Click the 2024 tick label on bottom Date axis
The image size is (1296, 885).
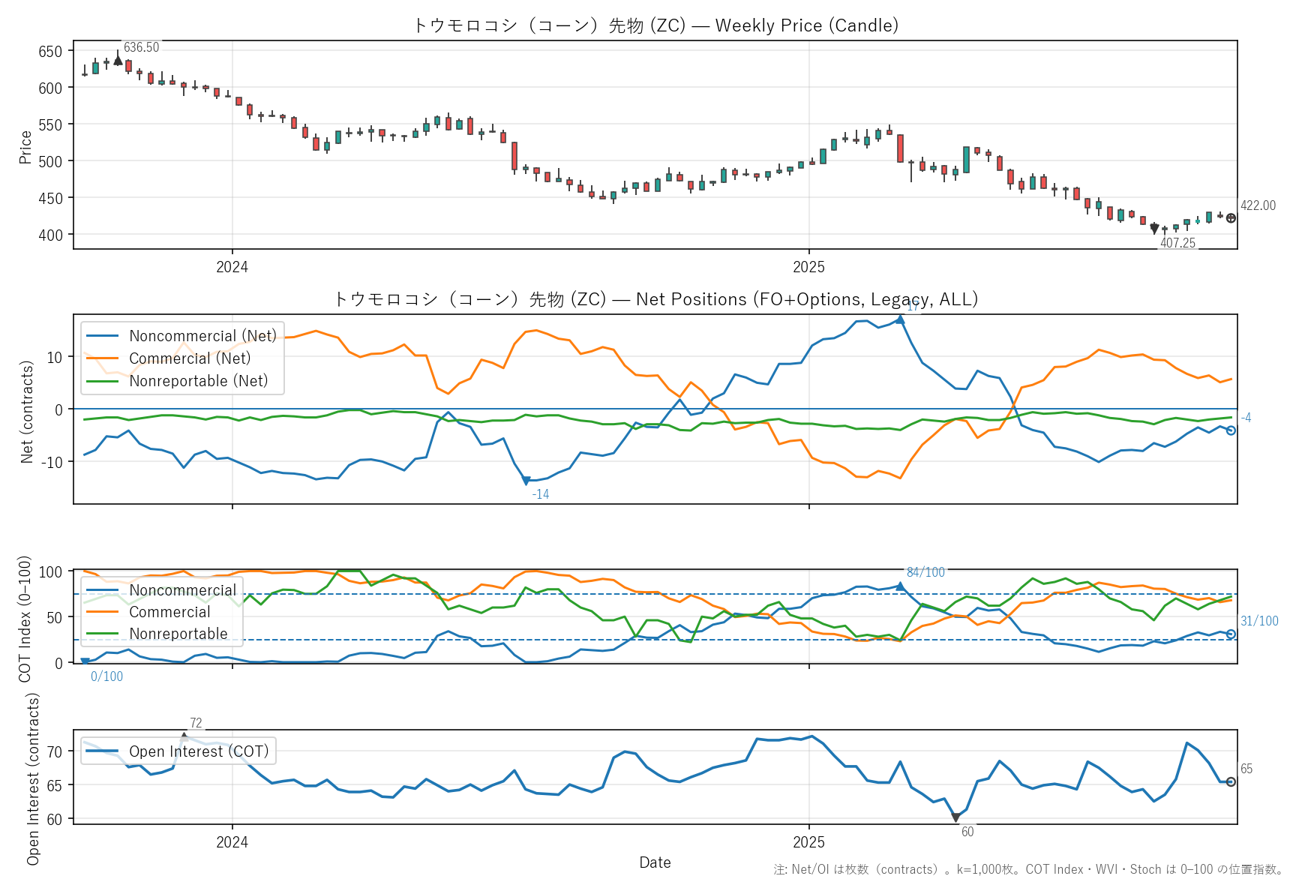point(232,842)
